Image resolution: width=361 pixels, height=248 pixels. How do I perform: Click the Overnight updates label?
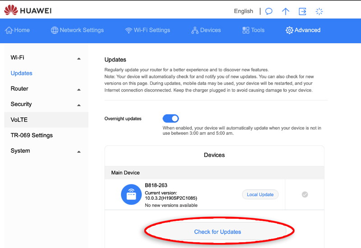123,119
